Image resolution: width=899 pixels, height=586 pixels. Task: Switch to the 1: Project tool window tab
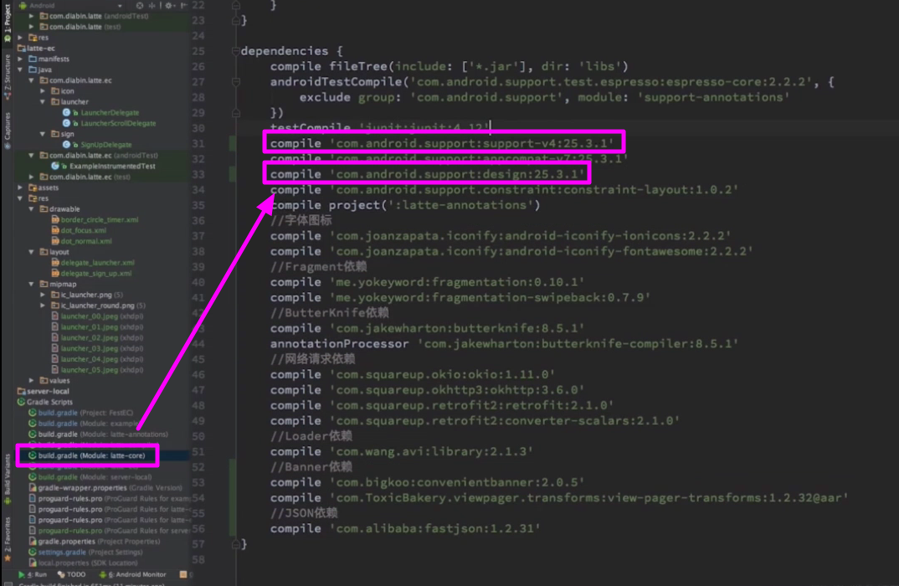click(x=7, y=22)
